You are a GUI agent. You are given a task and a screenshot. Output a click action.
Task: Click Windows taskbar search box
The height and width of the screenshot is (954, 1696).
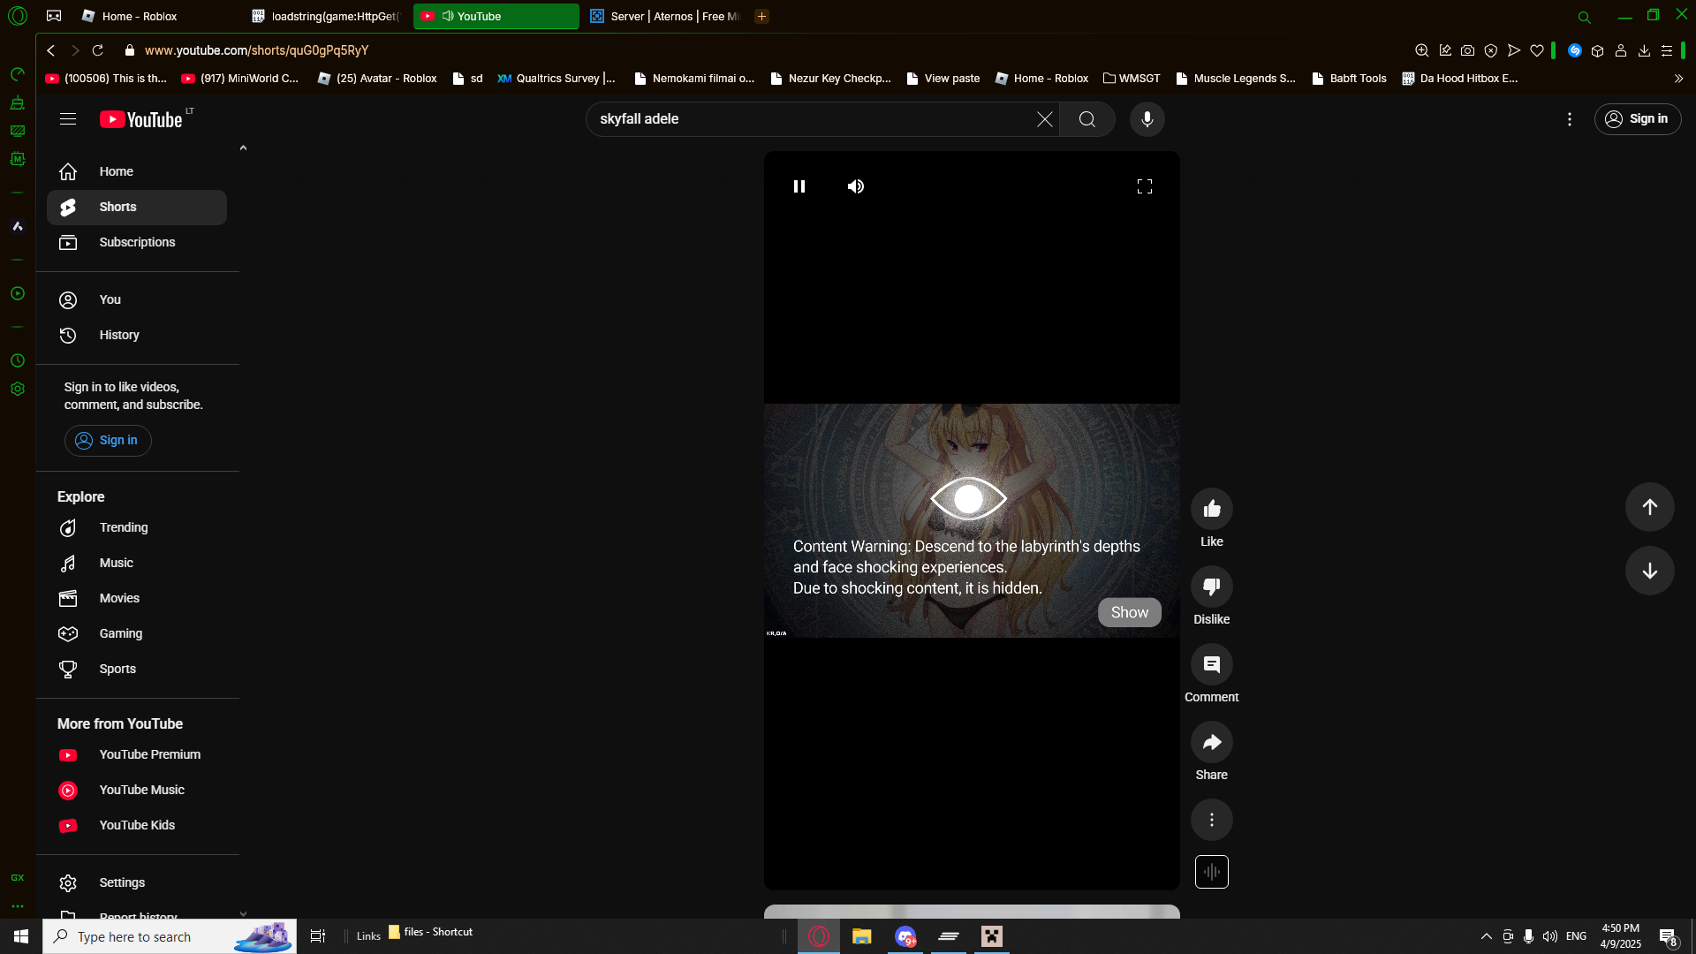point(170,936)
